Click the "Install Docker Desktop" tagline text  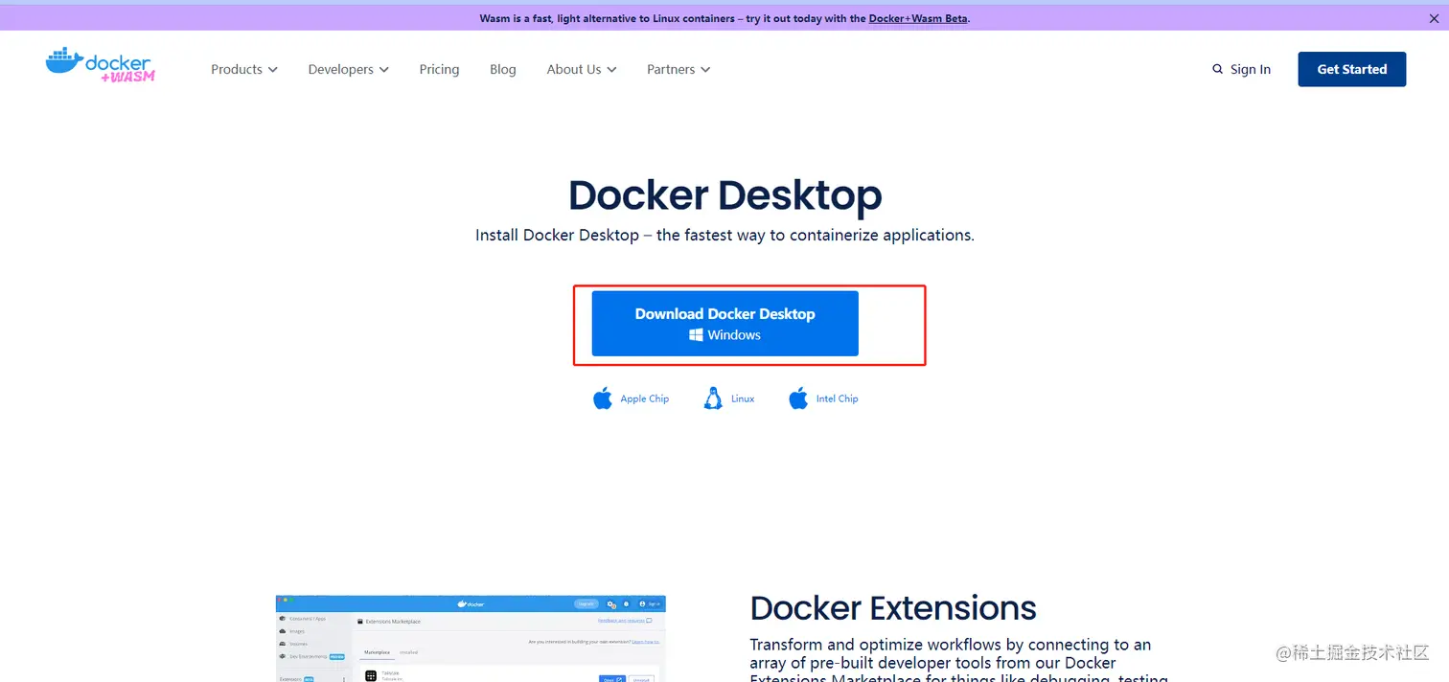point(724,235)
